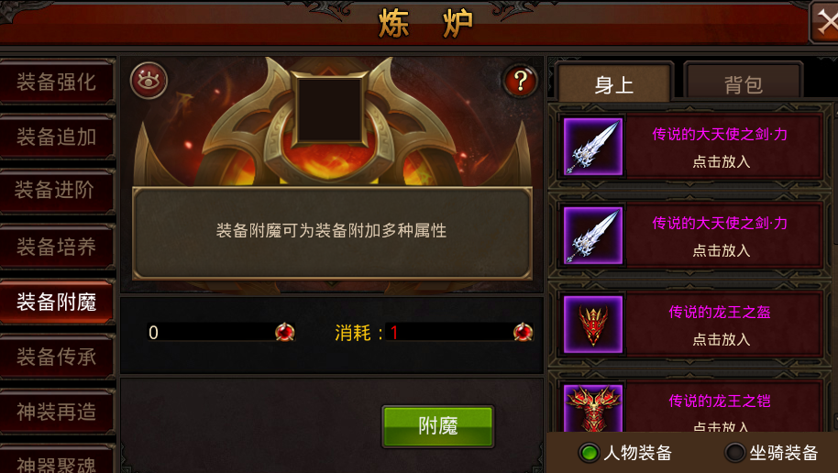Select the second 传说的大天使之剑·力 sword icon
Screen dimensions: 838x473
pos(593,236)
